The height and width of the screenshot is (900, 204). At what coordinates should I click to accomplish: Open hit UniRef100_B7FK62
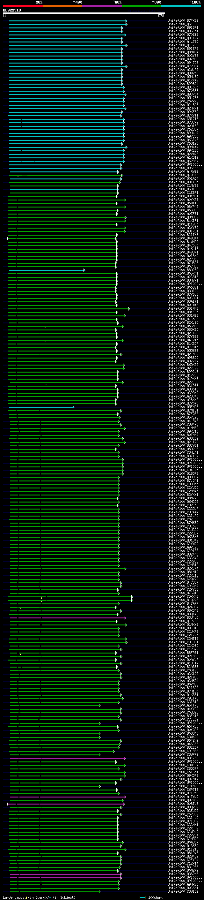point(183,21)
